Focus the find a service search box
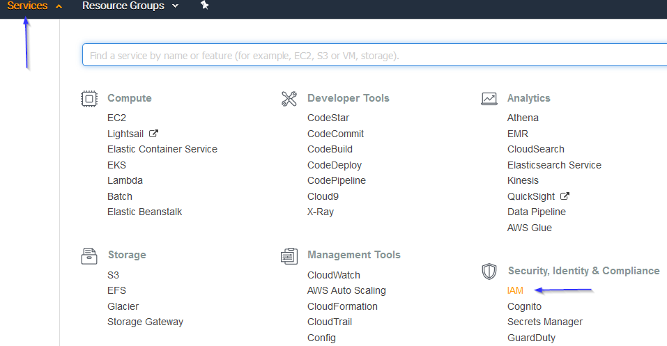Image resolution: width=667 pixels, height=346 pixels. 374,55
